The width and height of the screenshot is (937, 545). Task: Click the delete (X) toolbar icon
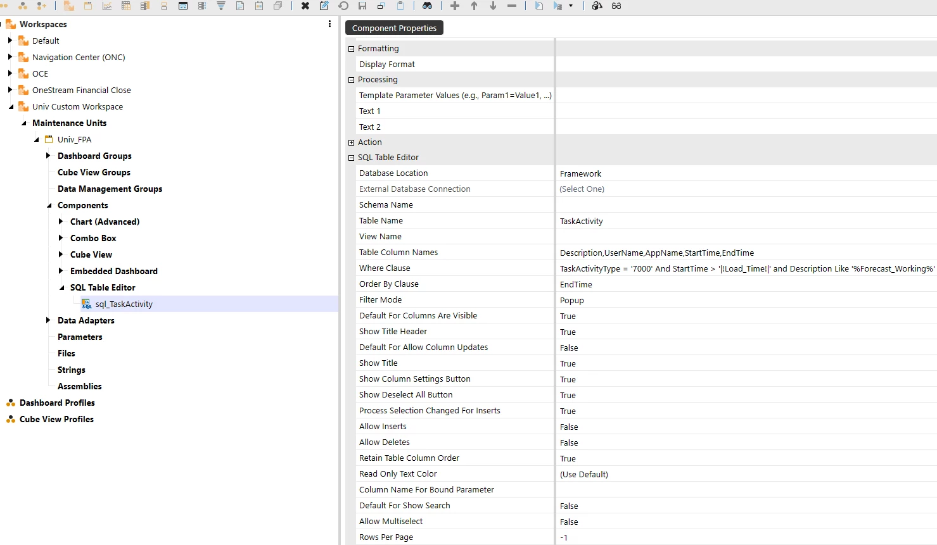coord(305,6)
